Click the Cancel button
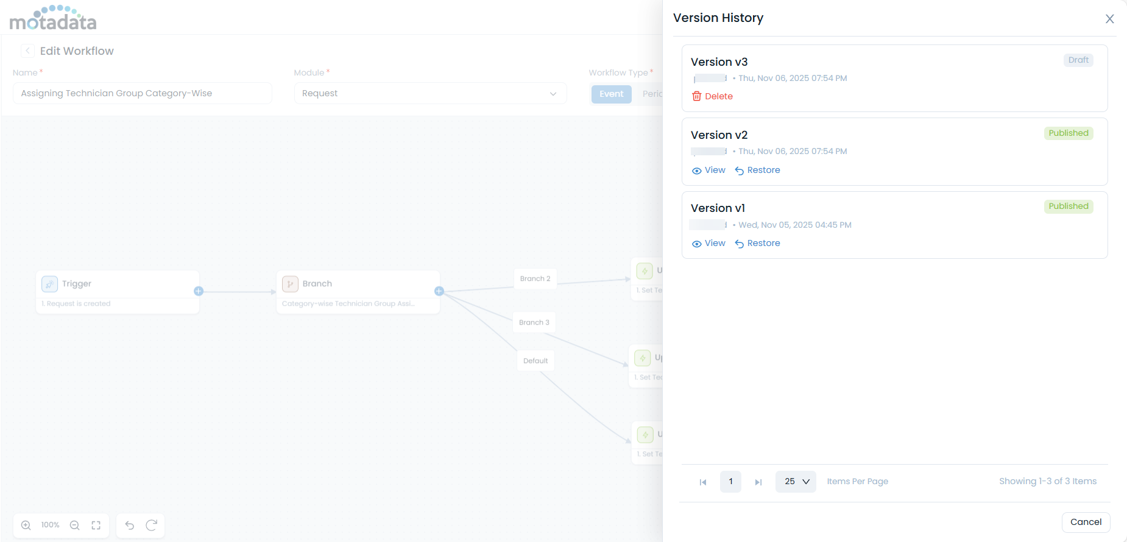The image size is (1127, 542). tap(1086, 522)
